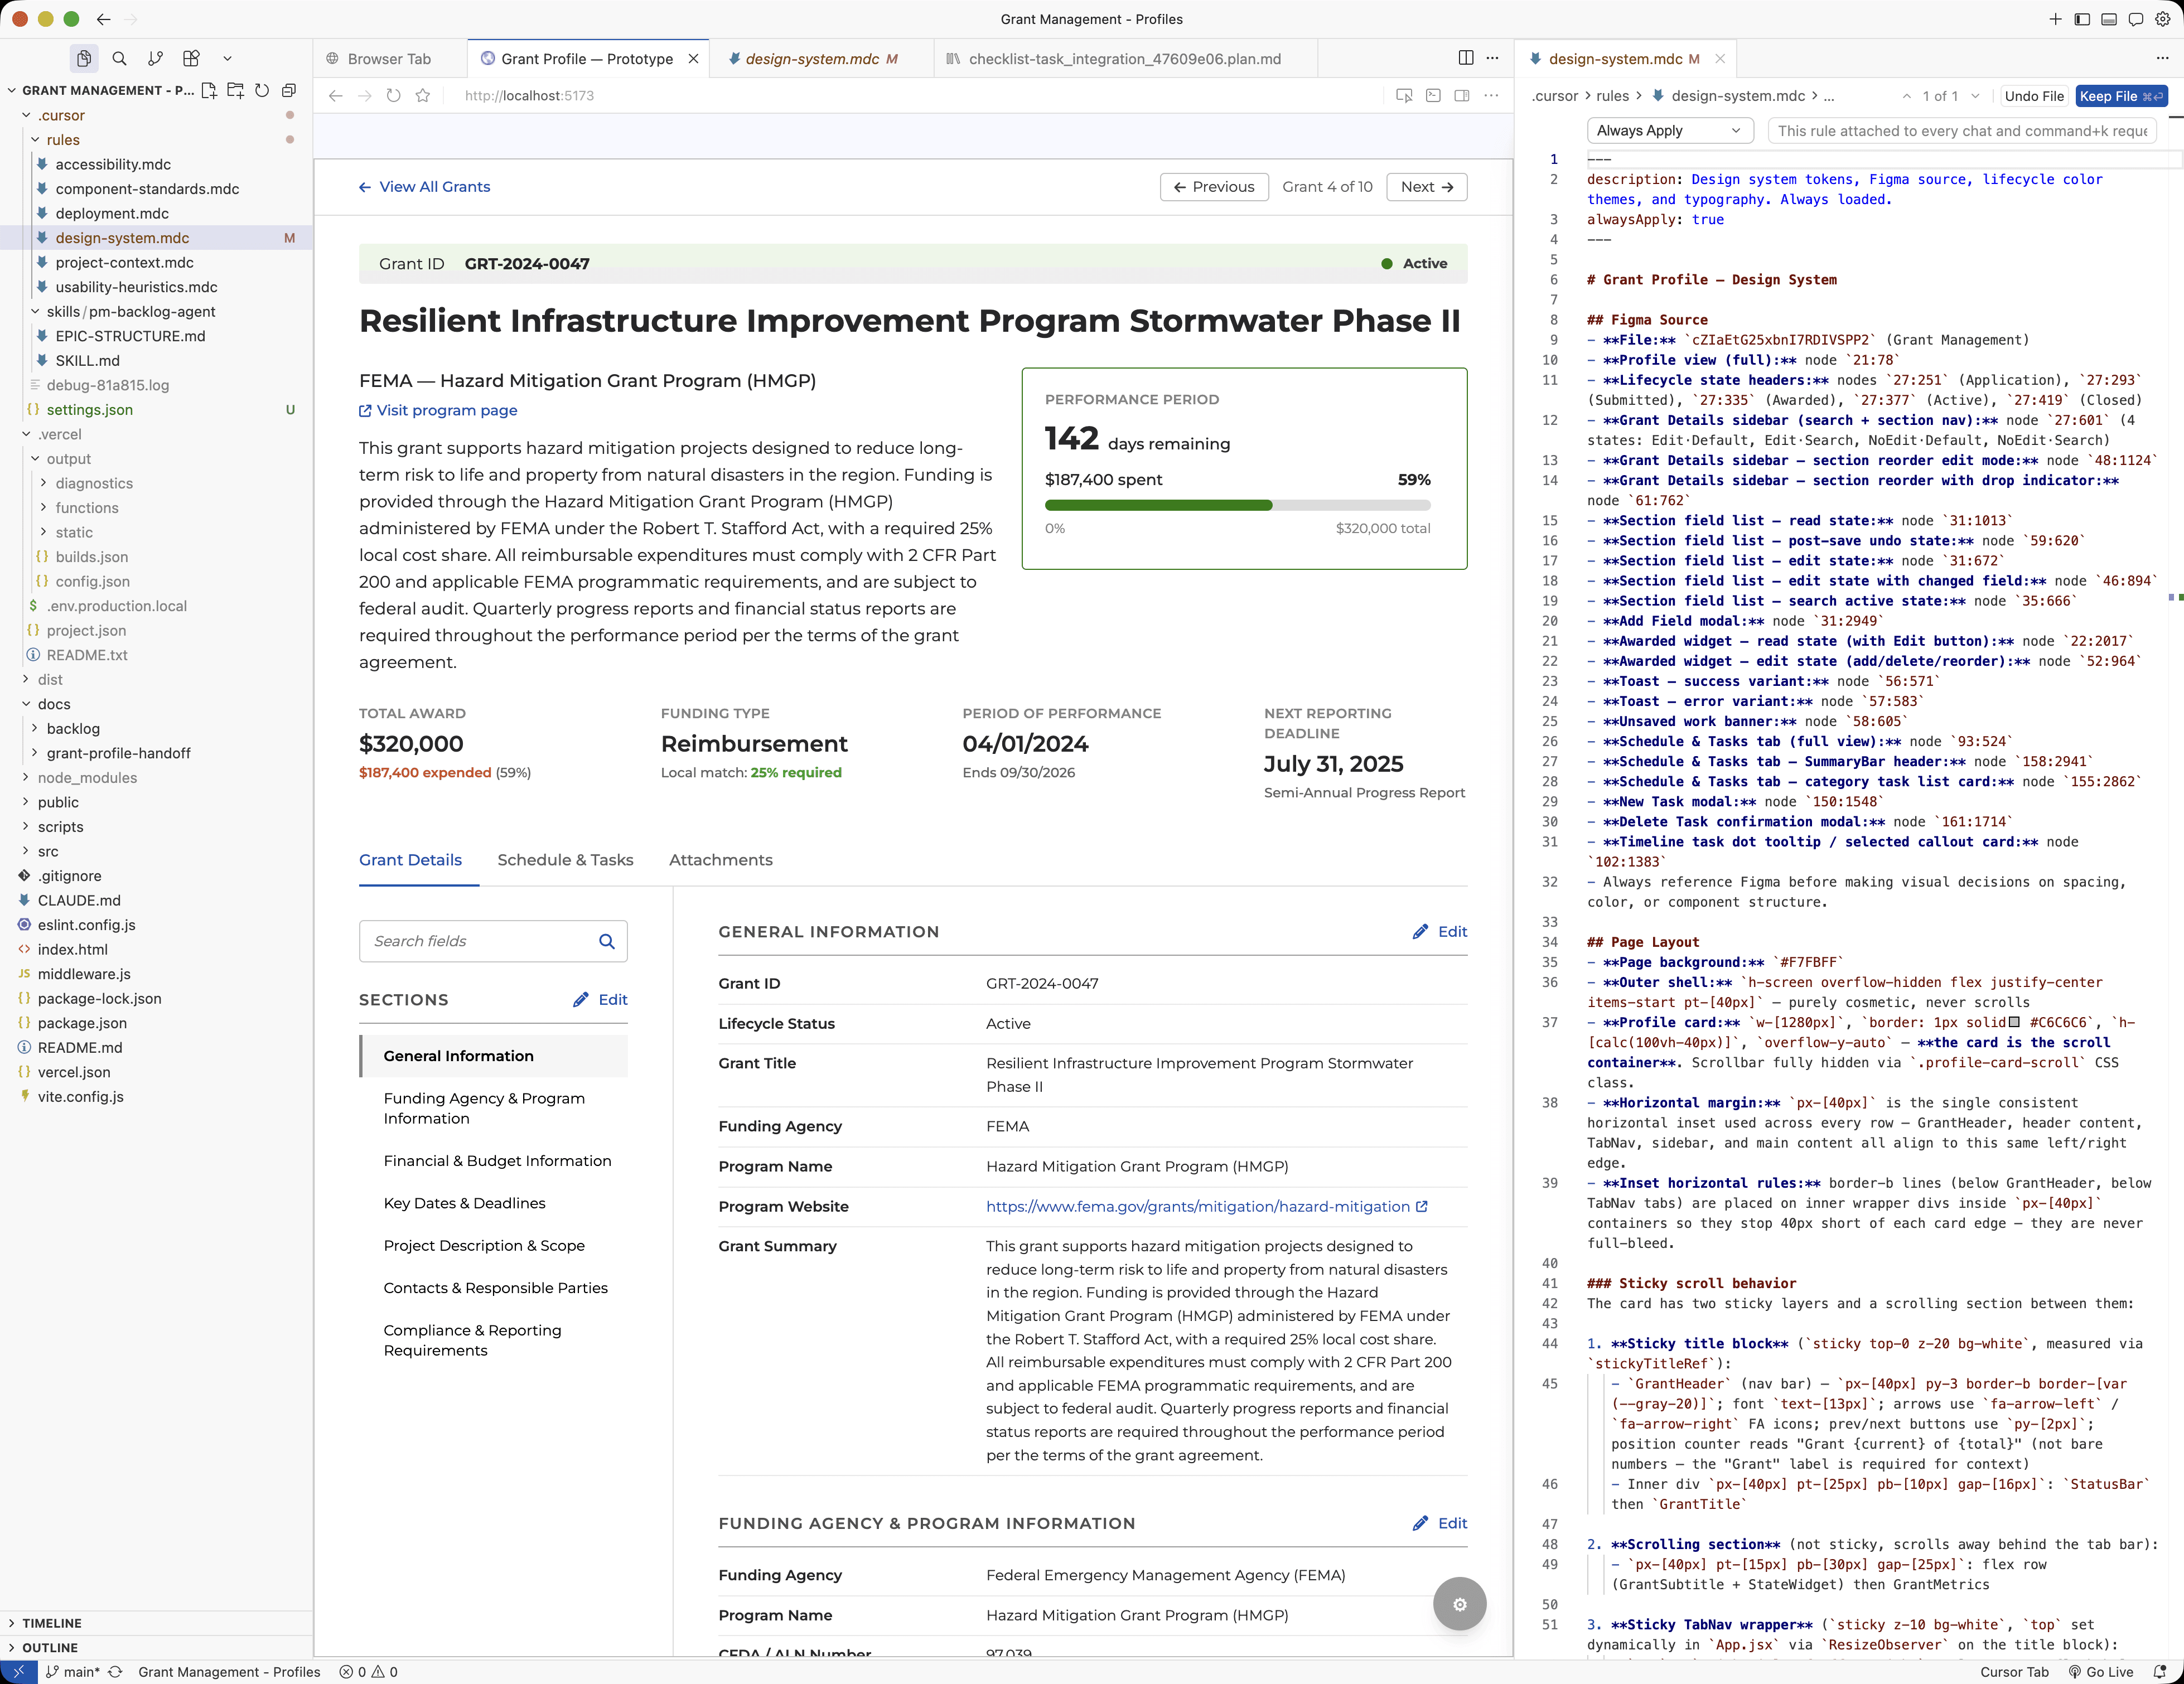
Task: Open Source Control view in sidebar
Action: 155,59
